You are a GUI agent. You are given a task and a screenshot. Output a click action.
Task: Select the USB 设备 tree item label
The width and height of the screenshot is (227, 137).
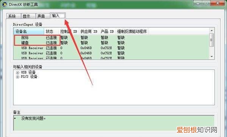pos(28,72)
